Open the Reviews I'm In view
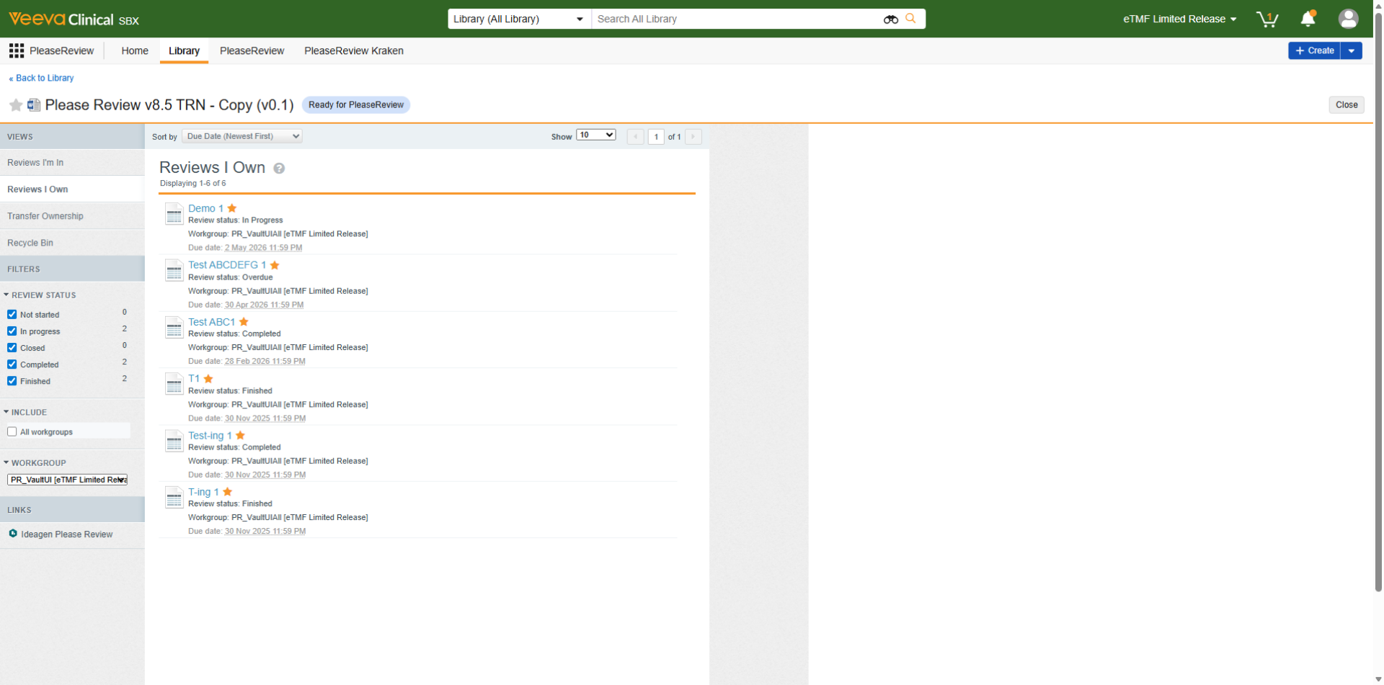Screen dimensions: 1384x685 (x=72, y=163)
